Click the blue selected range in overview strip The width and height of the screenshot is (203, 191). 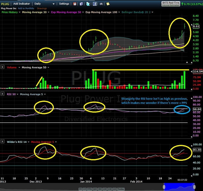click(179, 187)
